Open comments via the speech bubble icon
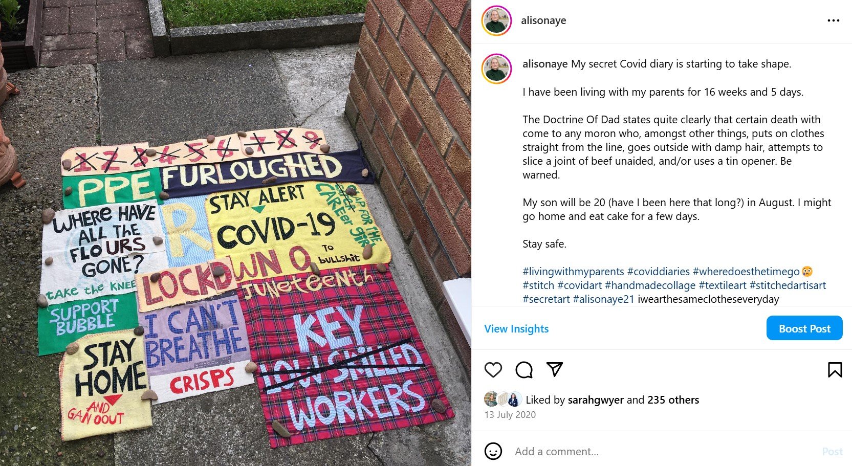 524,369
